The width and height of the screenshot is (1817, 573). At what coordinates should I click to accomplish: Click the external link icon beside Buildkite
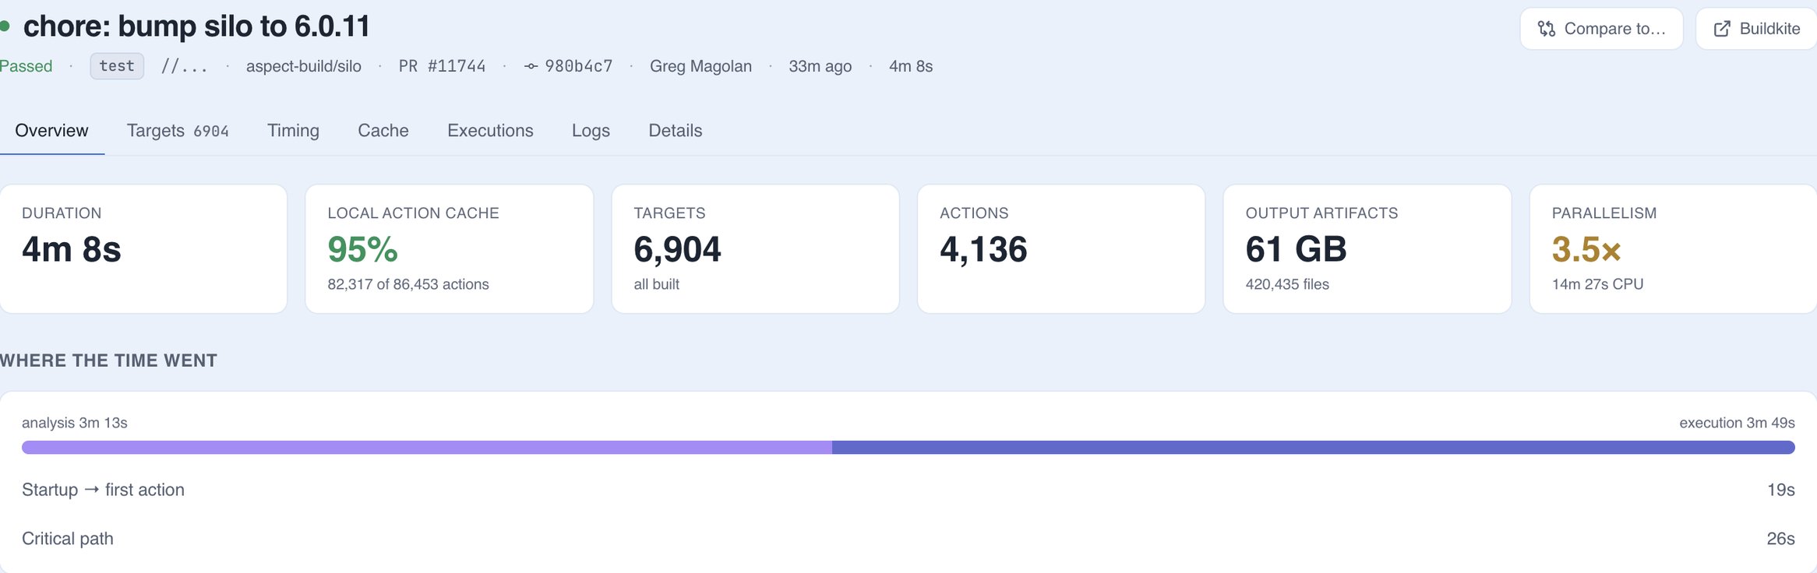[x=1722, y=29]
